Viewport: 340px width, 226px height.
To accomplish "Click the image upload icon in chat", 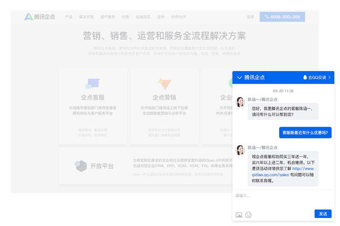I will pyautogui.click(x=239, y=215).
